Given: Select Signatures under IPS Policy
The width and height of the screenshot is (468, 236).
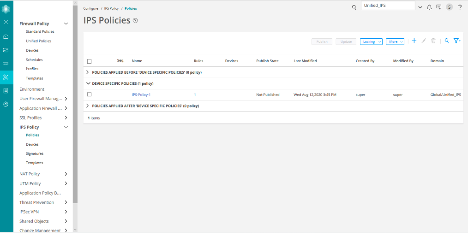Looking at the screenshot, I should pyautogui.click(x=35, y=153).
